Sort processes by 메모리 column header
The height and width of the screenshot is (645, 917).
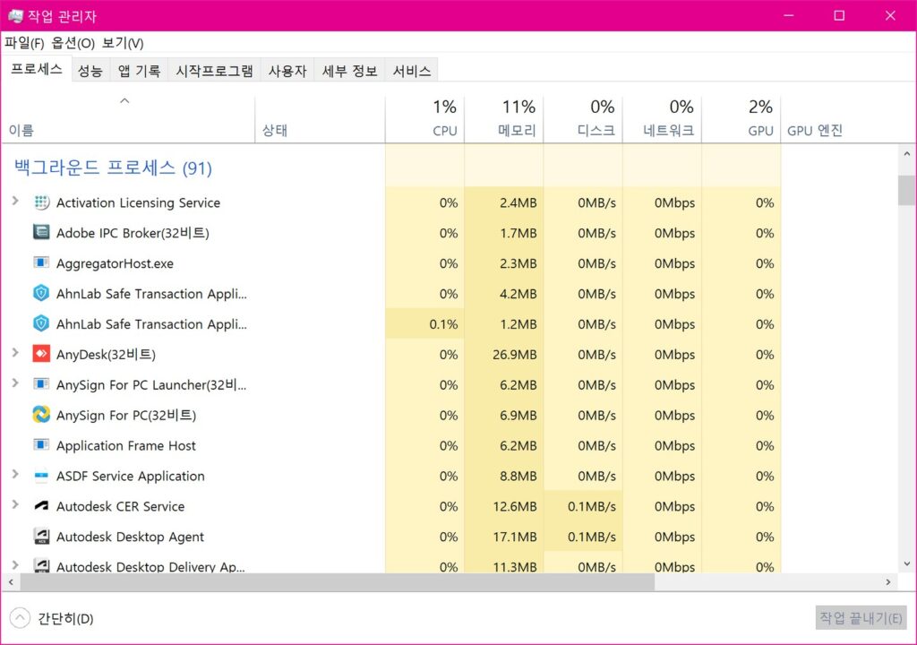(x=503, y=119)
